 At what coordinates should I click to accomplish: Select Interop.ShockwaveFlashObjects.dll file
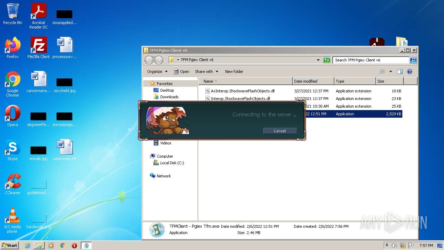point(240,99)
